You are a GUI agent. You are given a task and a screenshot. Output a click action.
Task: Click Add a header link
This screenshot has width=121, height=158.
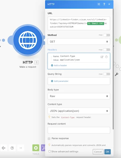60,65
